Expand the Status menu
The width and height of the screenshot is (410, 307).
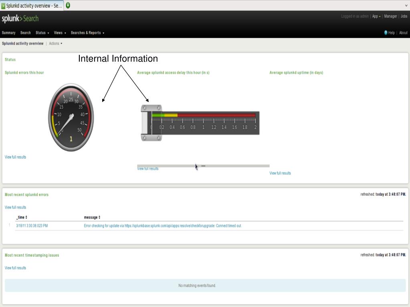click(42, 33)
